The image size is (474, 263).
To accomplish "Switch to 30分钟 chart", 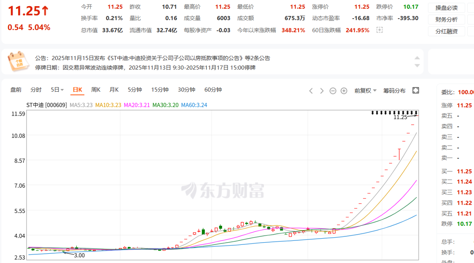I will [187, 90].
